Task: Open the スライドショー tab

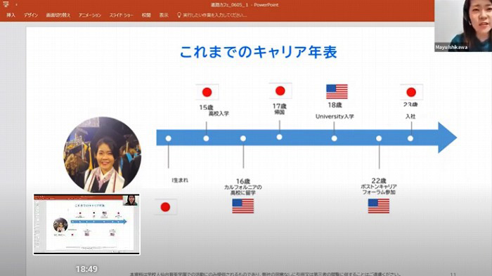Action: (x=121, y=15)
